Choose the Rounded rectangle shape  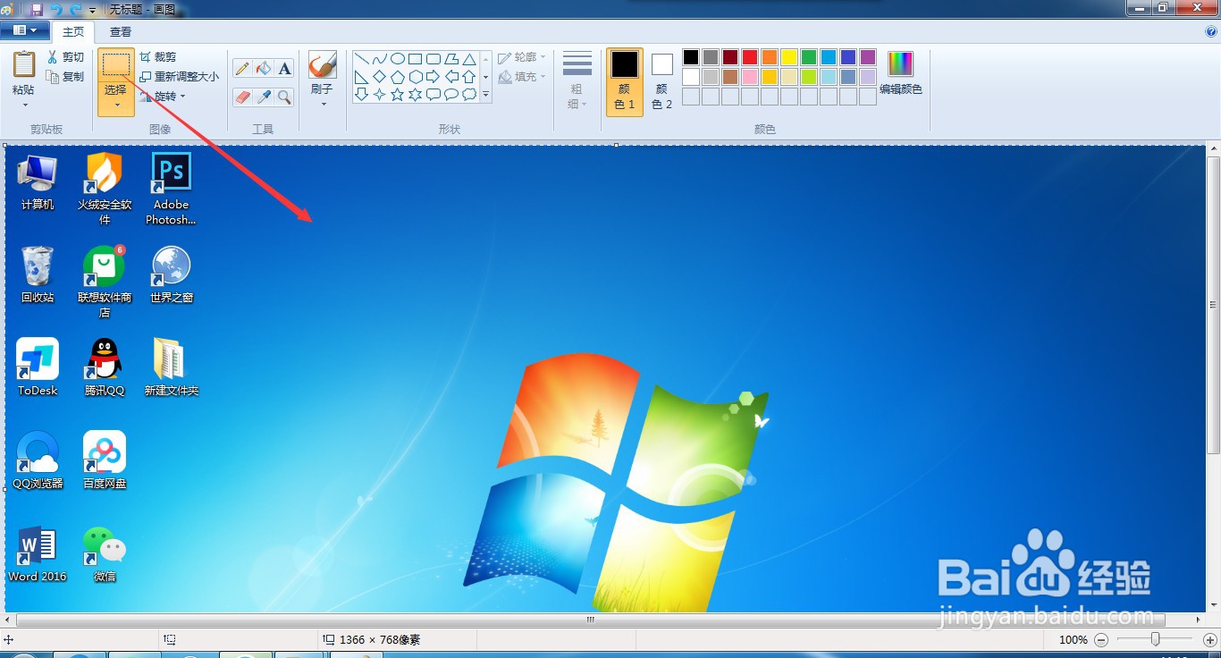(434, 60)
